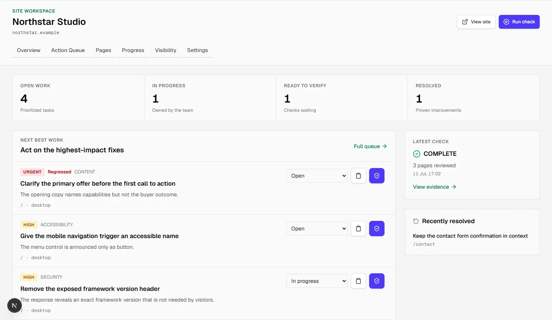Click 'Clarify the primary offer before the first call to action'
The height and width of the screenshot is (320, 552).
pyautogui.click(x=98, y=183)
